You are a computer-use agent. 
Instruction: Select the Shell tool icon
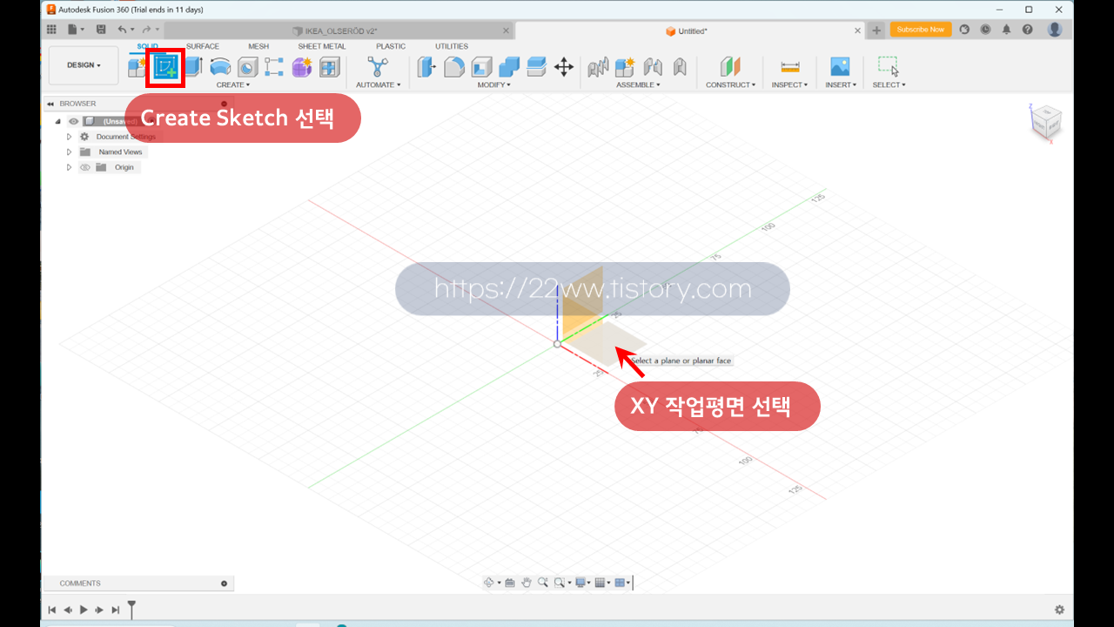[481, 67]
